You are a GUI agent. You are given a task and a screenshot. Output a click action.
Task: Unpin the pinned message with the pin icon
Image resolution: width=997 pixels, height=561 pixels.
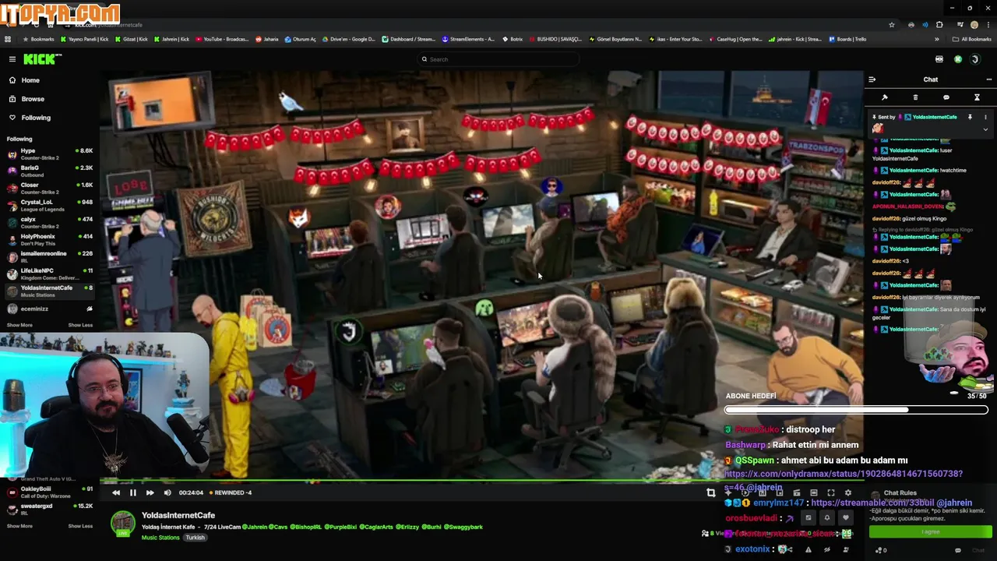[970, 117]
